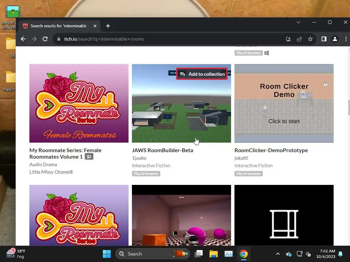Click 'Play in browser' under RoomClicker-DemoPrototype
The width and height of the screenshot is (350, 262).
[248, 174]
